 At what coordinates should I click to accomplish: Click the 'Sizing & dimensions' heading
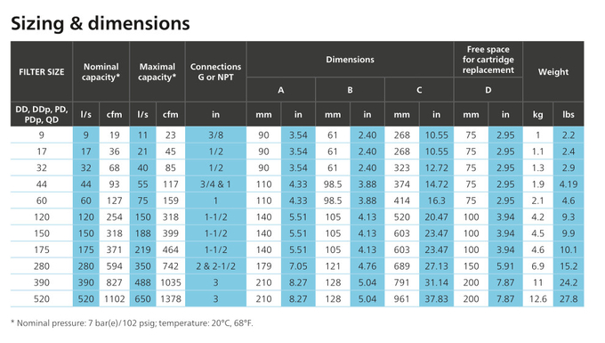[x=101, y=23]
